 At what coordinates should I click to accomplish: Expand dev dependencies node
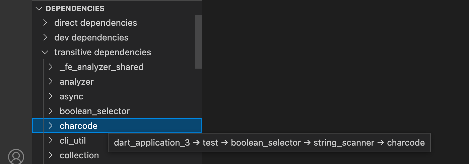point(45,37)
